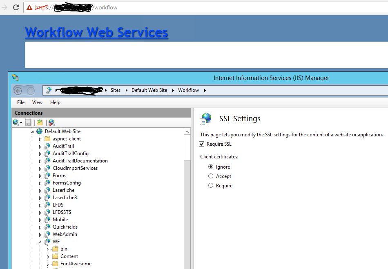Expand the FontAwesome folder node
Screen dimensions: 388x269
pos(48,264)
